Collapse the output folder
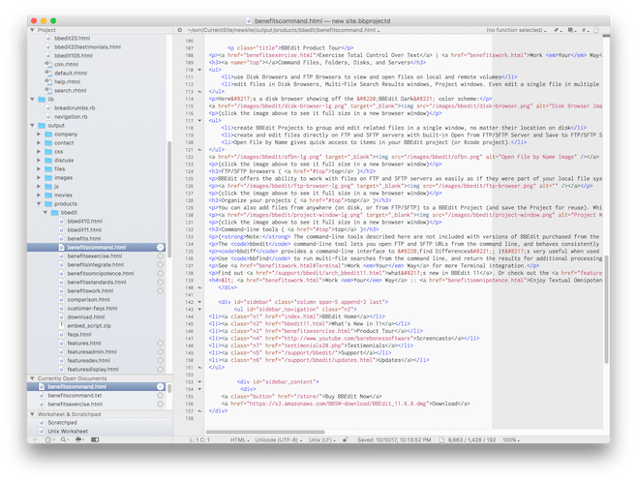The height and width of the screenshot is (482, 637). 34,125
